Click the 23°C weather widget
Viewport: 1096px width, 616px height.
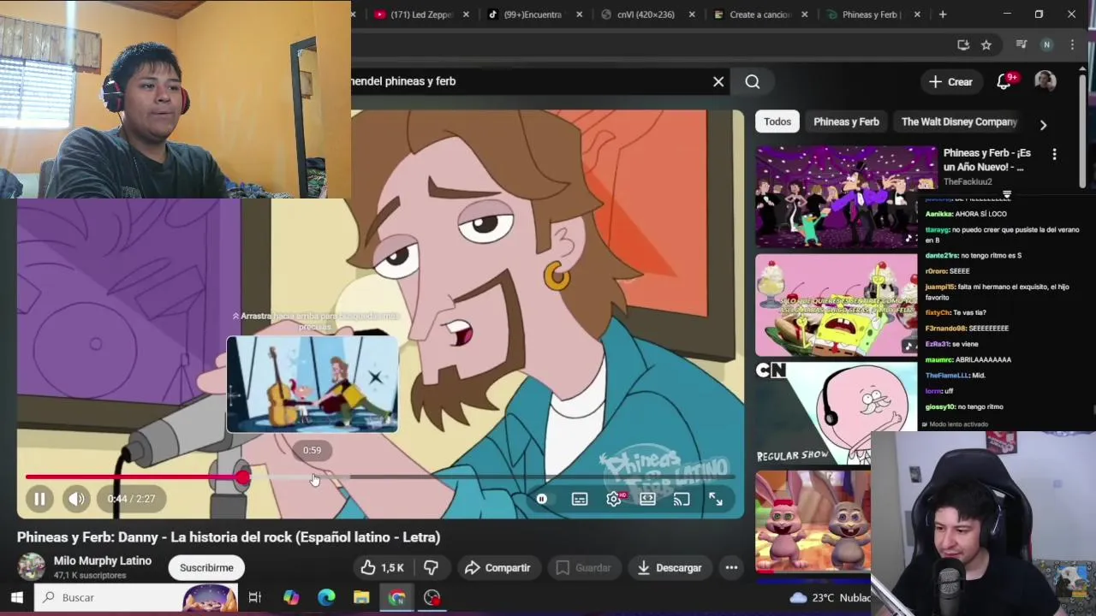[x=829, y=597]
